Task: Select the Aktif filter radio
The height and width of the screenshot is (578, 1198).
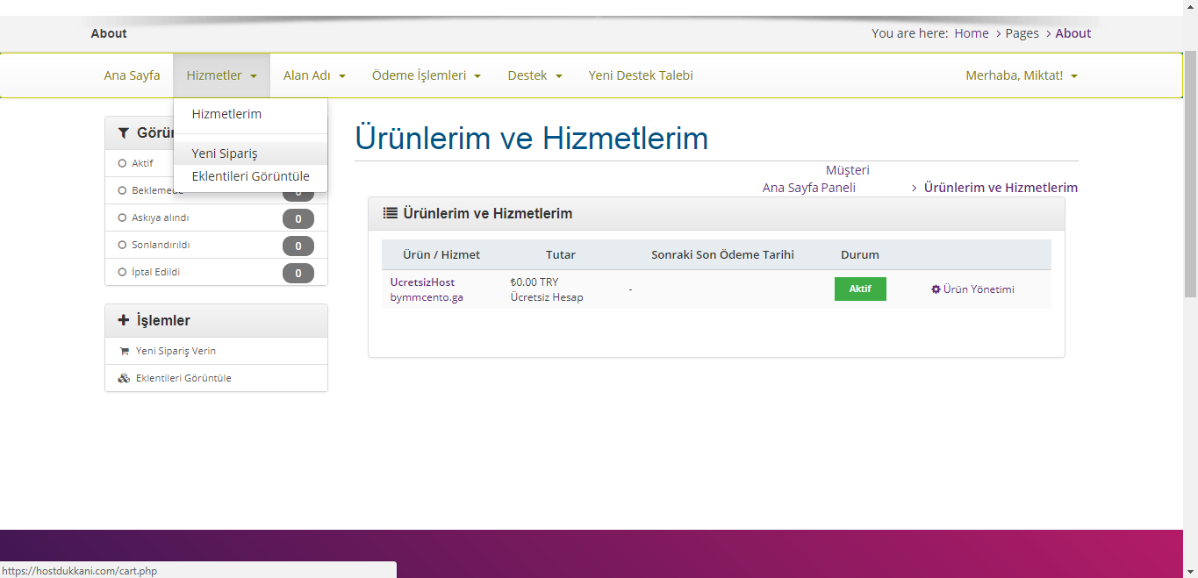Action: (x=122, y=163)
